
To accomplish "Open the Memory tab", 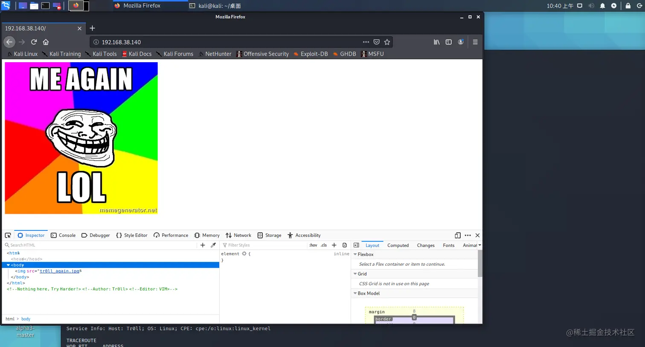I will click(207, 235).
